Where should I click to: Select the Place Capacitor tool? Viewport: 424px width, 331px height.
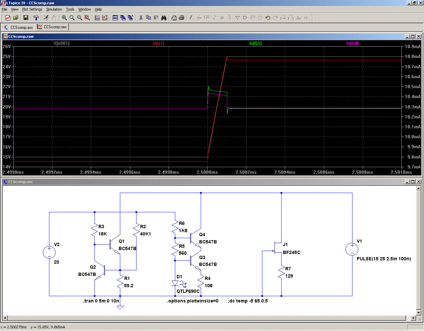pyautogui.click(x=222, y=18)
